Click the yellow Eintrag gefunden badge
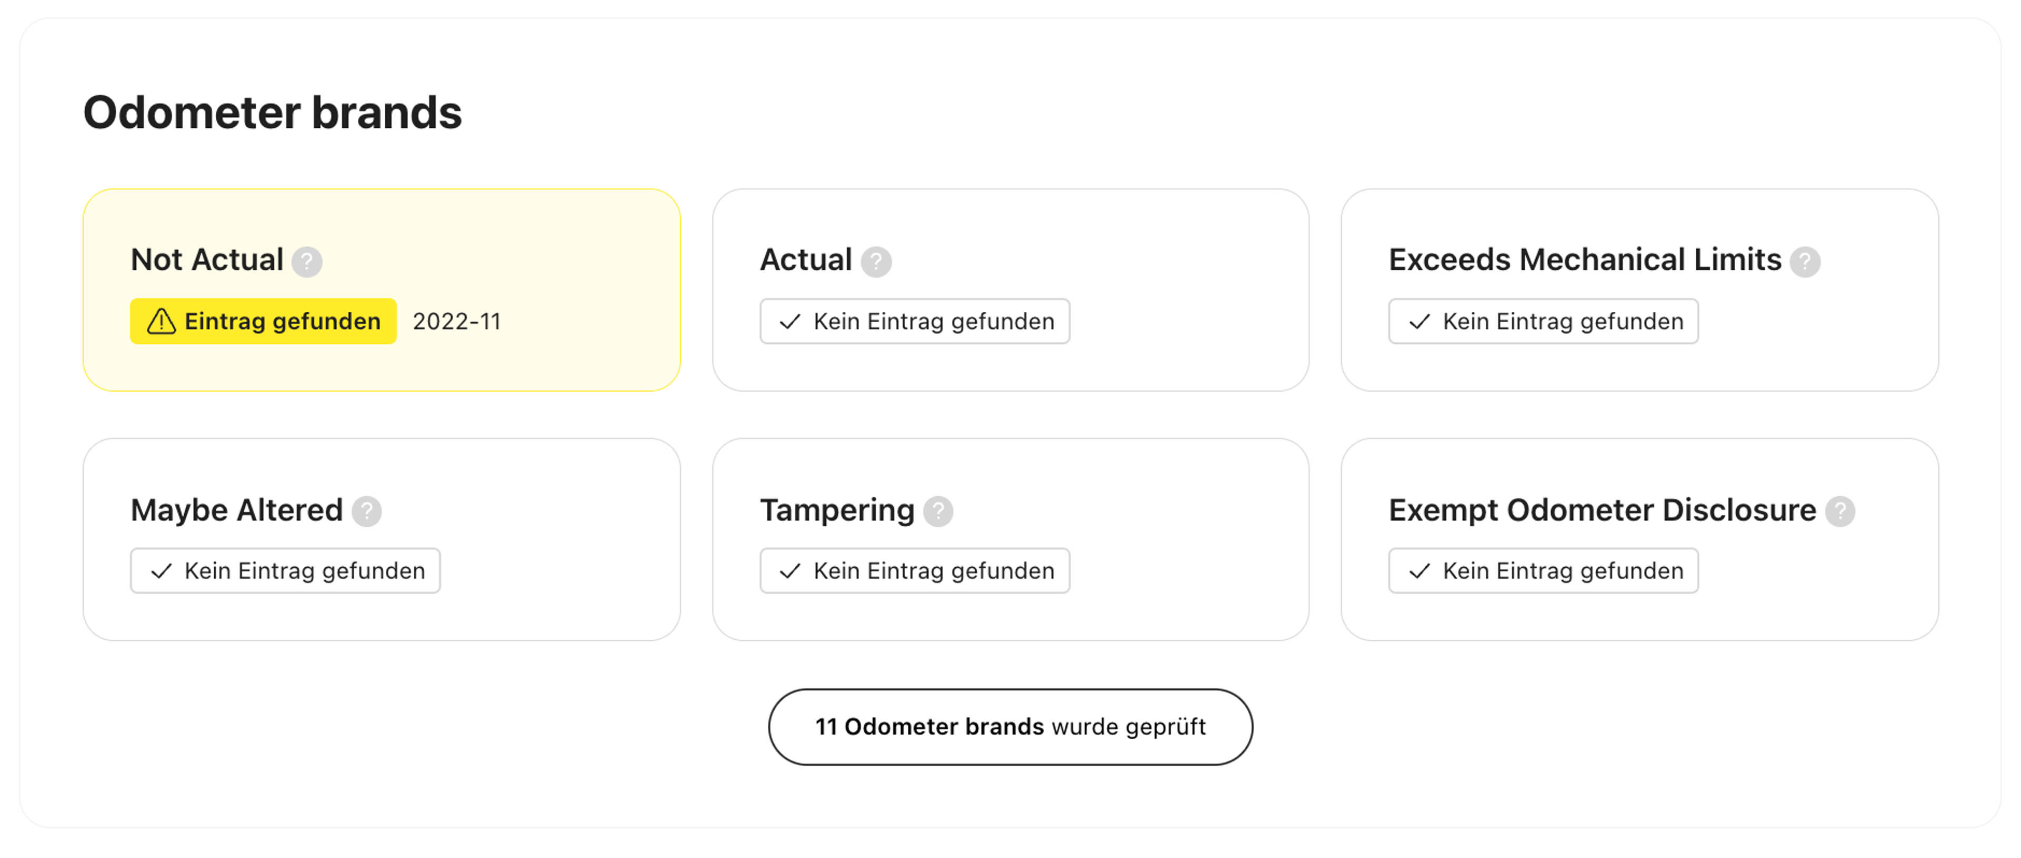 (x=264, y=321)
